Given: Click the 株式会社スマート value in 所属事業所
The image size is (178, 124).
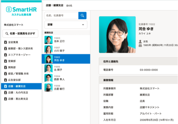Looking at the screenshot, I should point(150,88).
